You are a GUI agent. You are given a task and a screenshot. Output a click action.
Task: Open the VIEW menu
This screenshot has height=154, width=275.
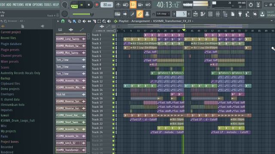(28, 5)
